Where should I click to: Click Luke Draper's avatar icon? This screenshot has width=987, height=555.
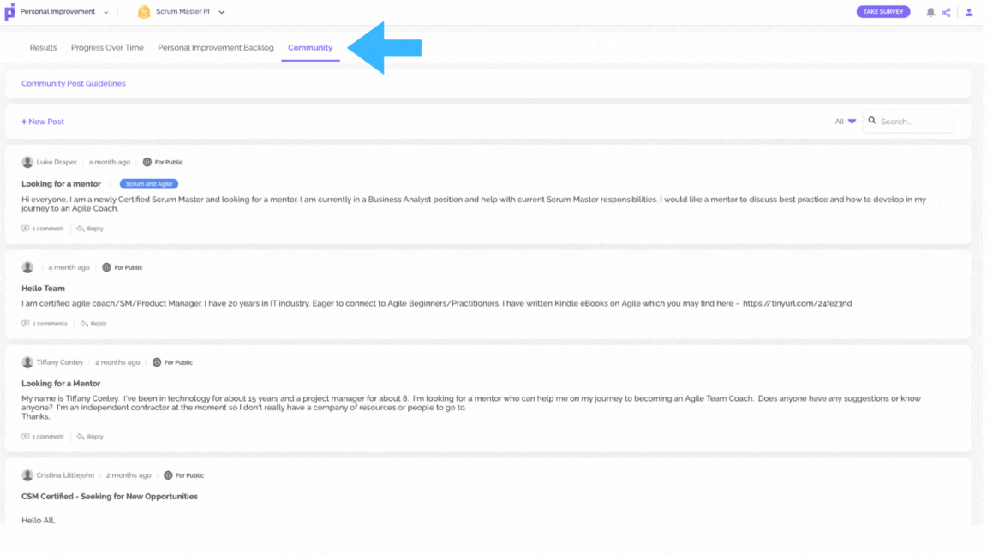click(x=27, y=163)
